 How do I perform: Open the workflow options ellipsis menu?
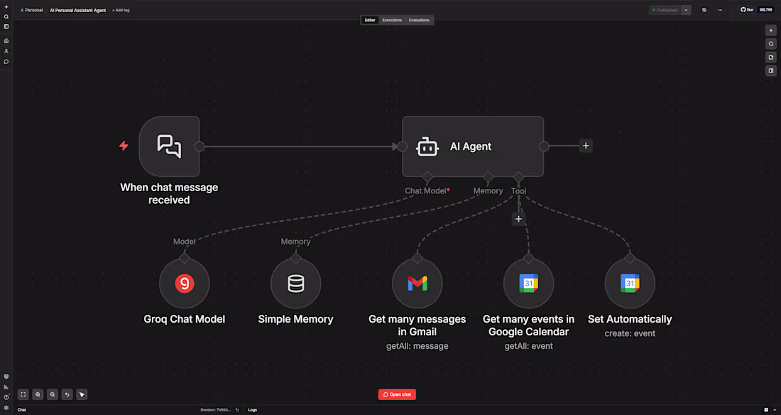(720, 9)
